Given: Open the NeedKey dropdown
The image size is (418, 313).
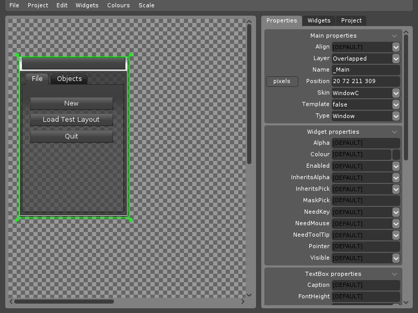Looking at the screenshot, I should click(396, 212).
